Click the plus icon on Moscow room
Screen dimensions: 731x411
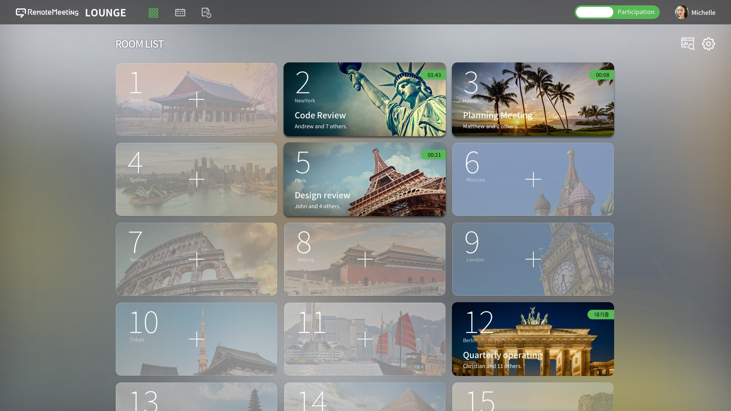[x=533, y=179]
